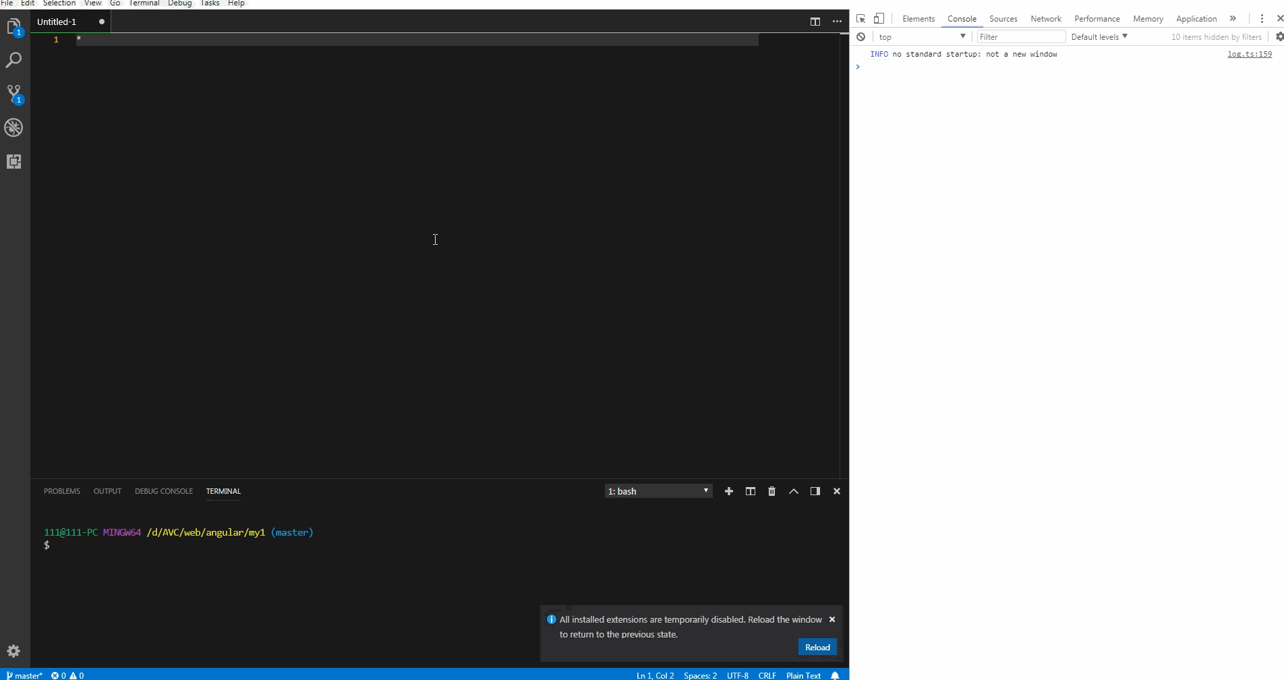1284x680 pixels.
Task: Open Source Control showing 1 pending change
Action: tap(13, 94)
